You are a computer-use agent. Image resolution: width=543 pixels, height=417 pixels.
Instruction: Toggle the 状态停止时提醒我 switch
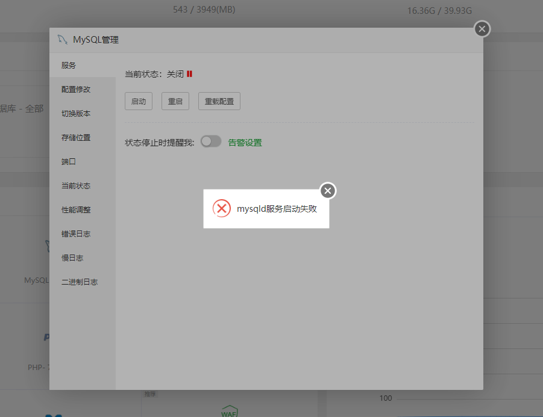[x=211, y=141]
